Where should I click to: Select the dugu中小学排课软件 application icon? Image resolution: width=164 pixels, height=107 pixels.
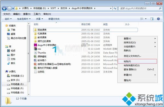pos(35,45)
